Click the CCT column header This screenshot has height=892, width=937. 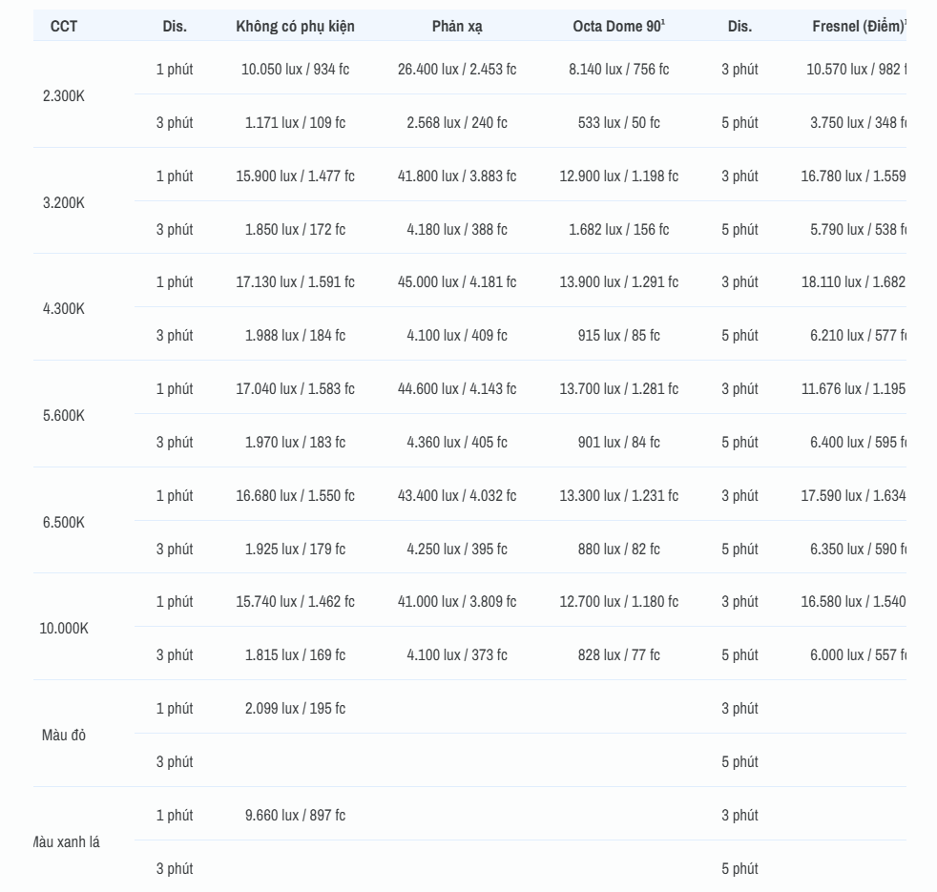tap(64, 26)
